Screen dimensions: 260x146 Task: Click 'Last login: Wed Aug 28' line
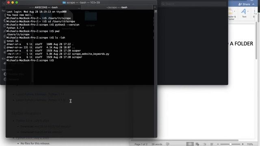[37, 12]
